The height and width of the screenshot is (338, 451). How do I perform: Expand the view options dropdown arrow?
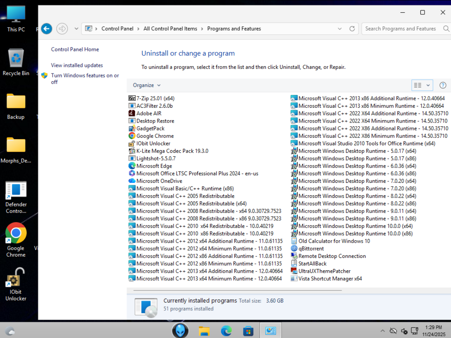click(428, 85)
